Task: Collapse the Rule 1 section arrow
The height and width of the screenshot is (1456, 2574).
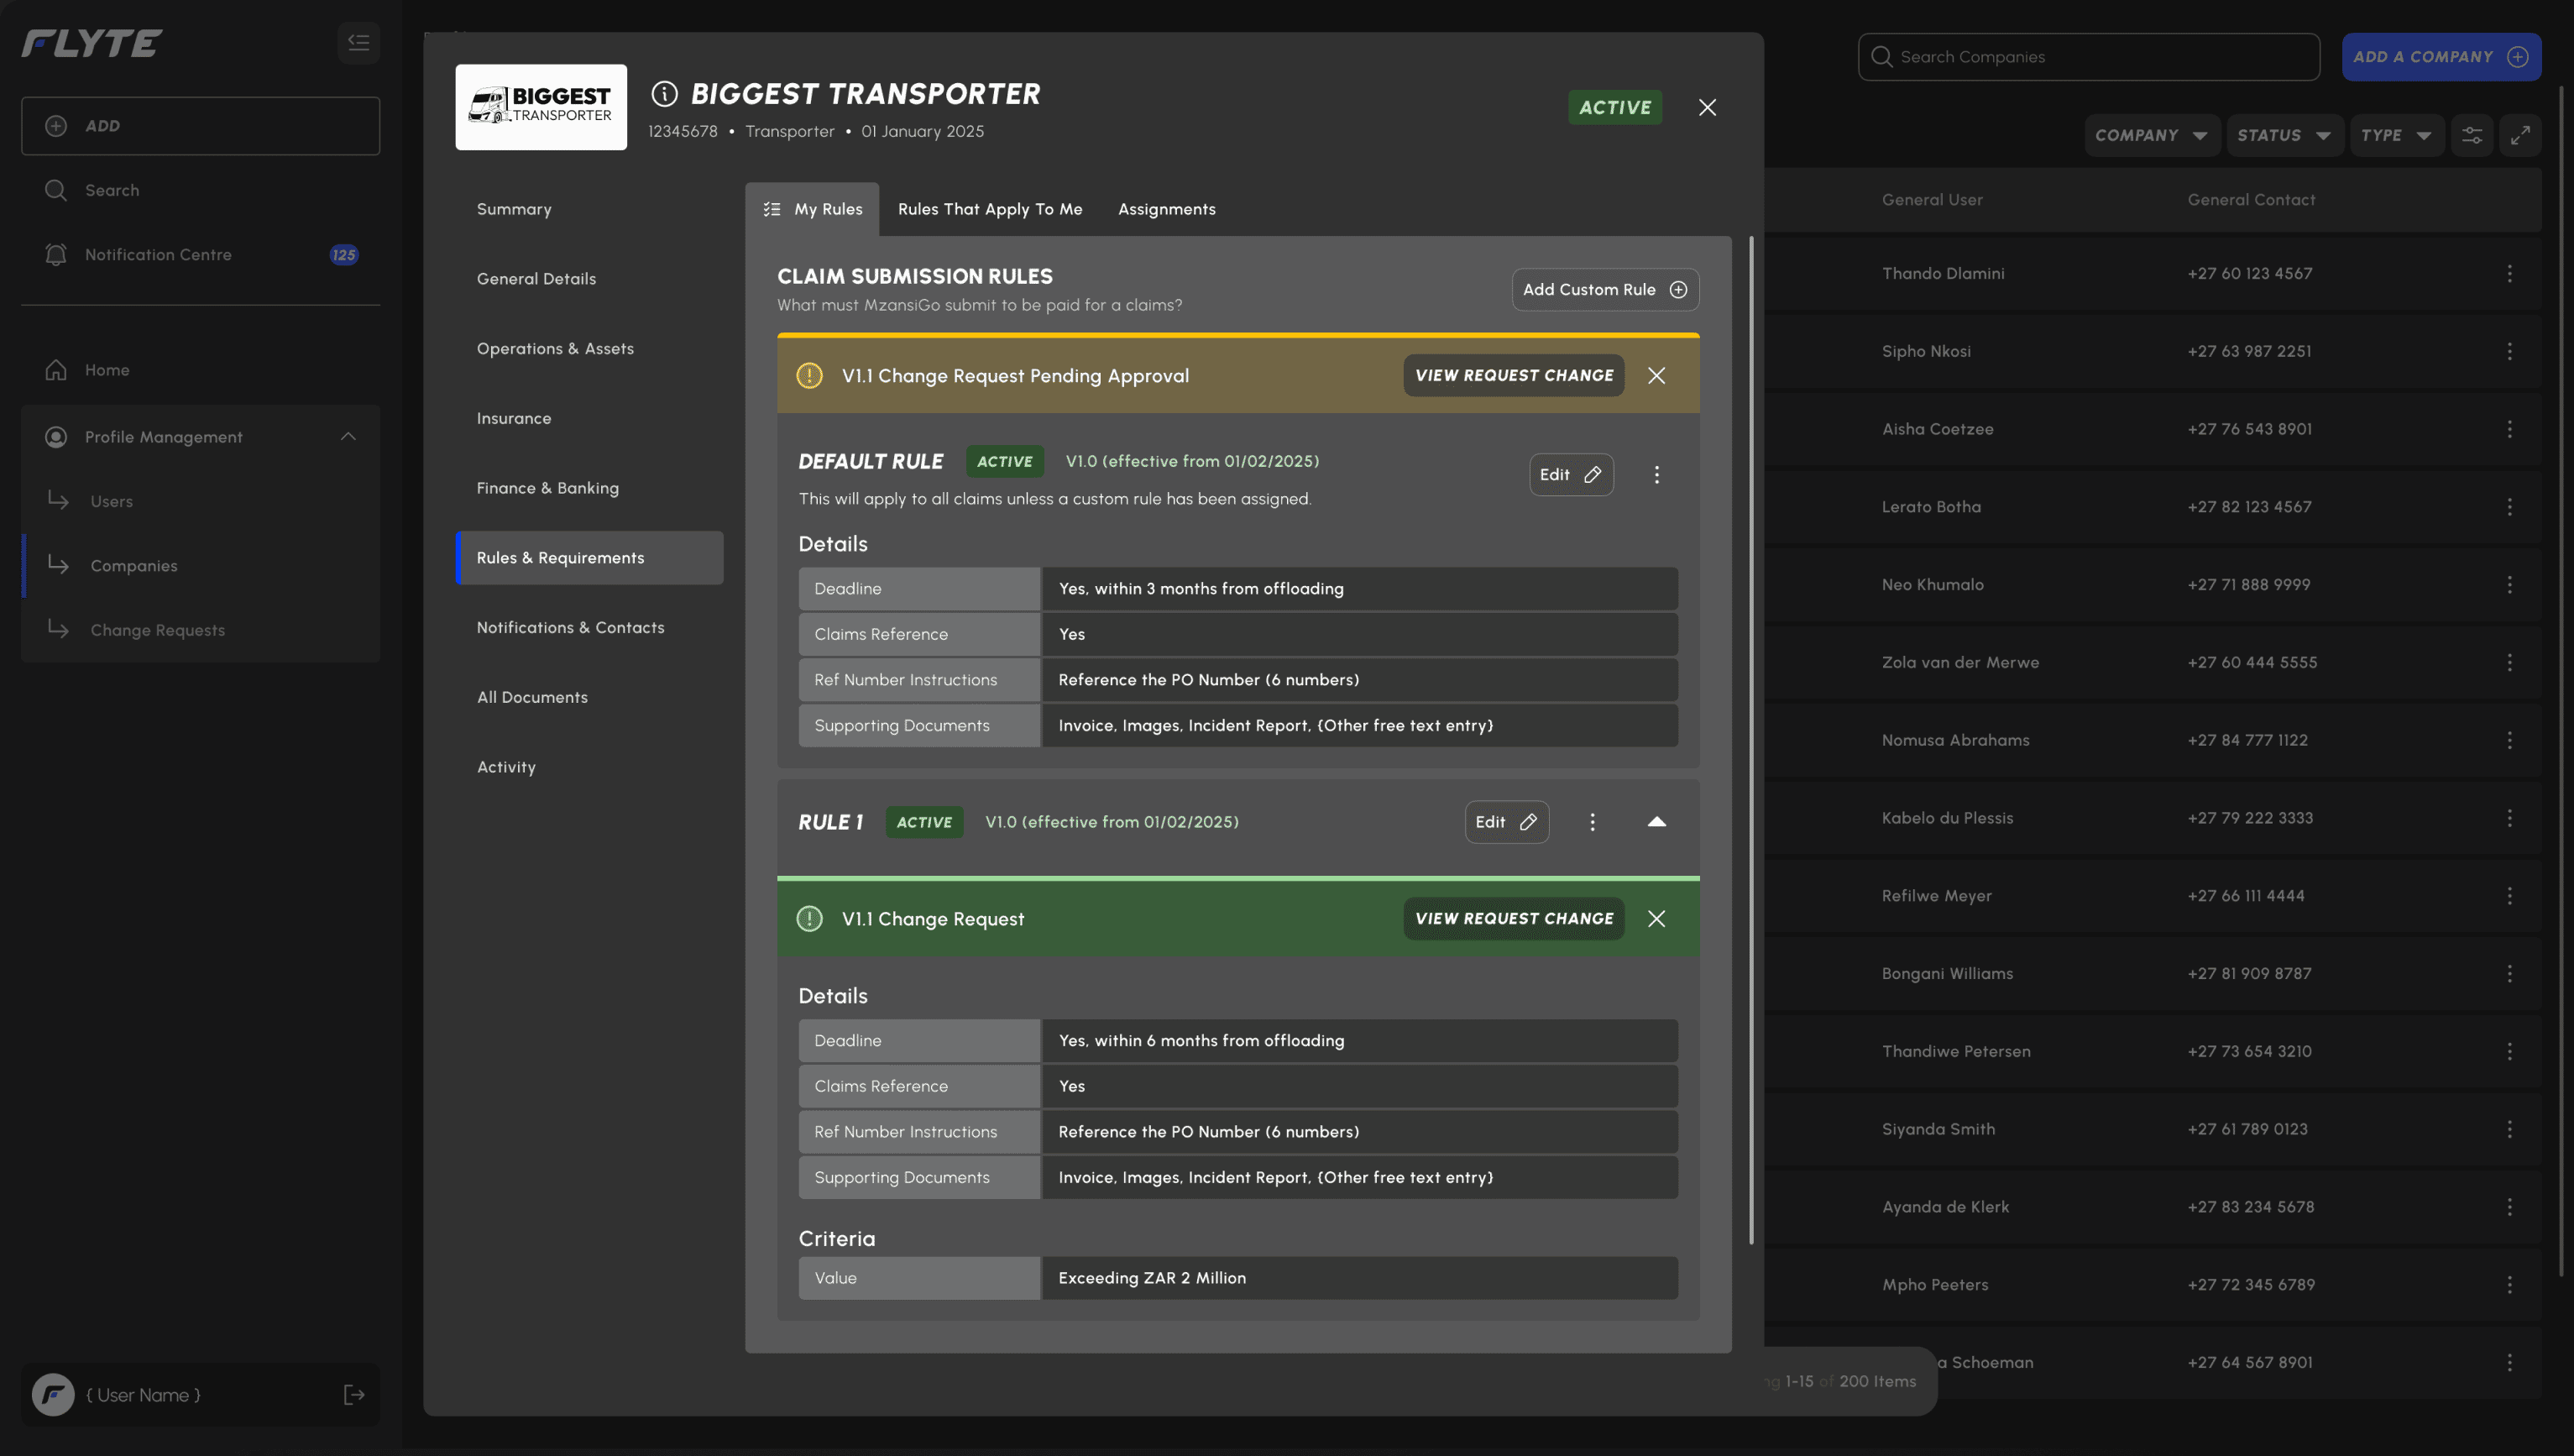Action: (1656, 822)
